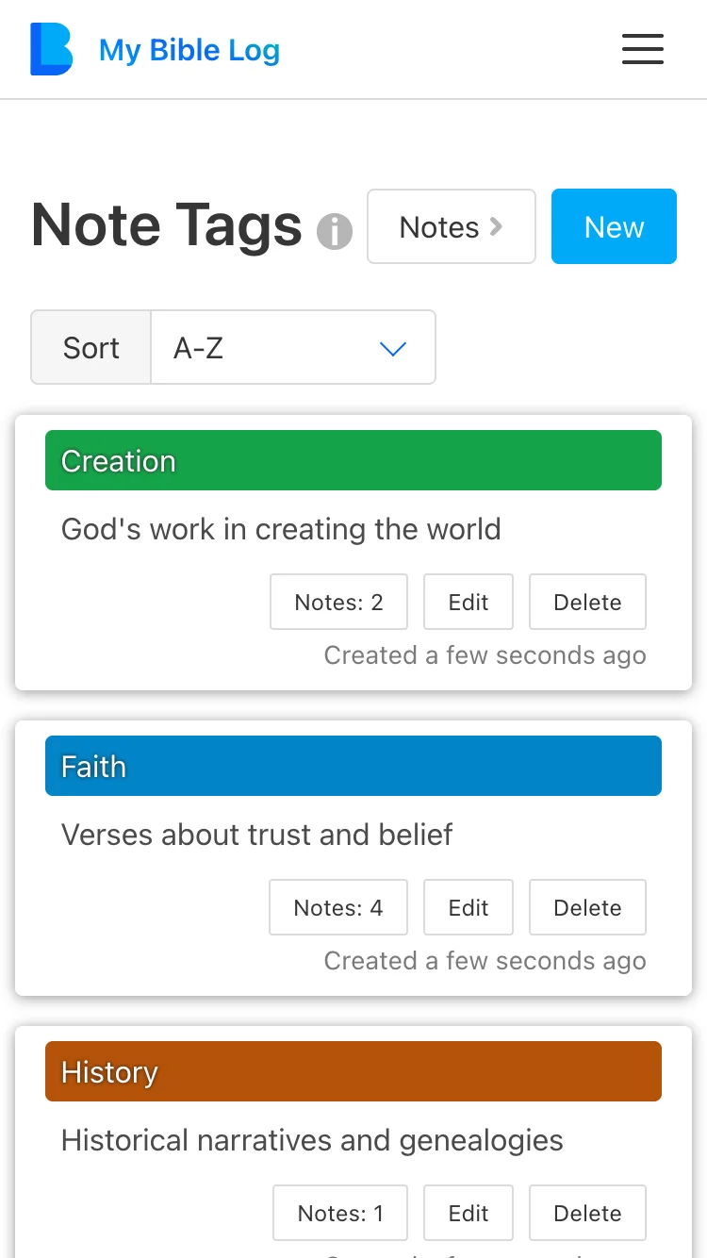The image size is (707, 1258).
Task: View the Creation tag's Notes: 2
Action: (339, 602)
